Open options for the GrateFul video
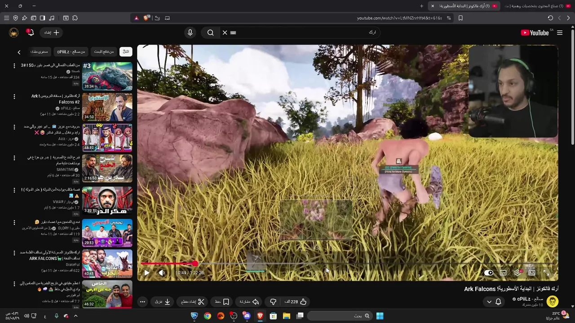 (14, 253)
